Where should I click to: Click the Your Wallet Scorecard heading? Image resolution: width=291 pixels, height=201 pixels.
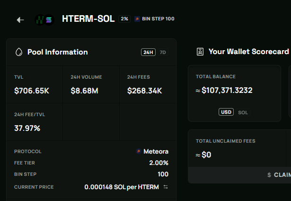point(249,52)
